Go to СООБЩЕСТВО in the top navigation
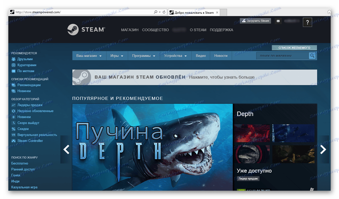This screenshot has width=339, height=199. pos(155,30)
